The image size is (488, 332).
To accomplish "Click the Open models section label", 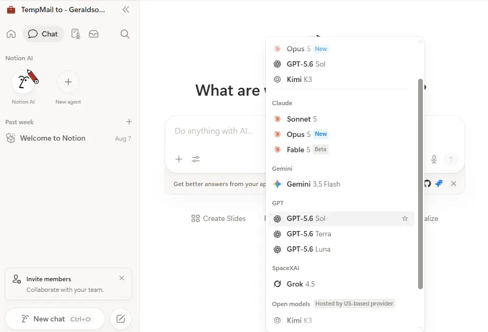I will 291,303.
